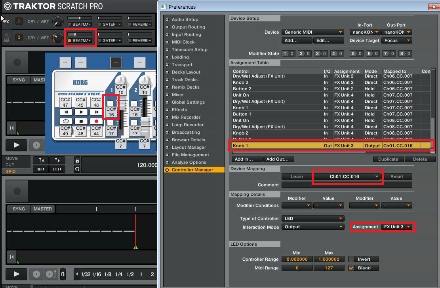The width and height of the screenshot is (440, 288).
Task: Click the lower deck CUP turntable icon
Action: [x=51, y=274]
